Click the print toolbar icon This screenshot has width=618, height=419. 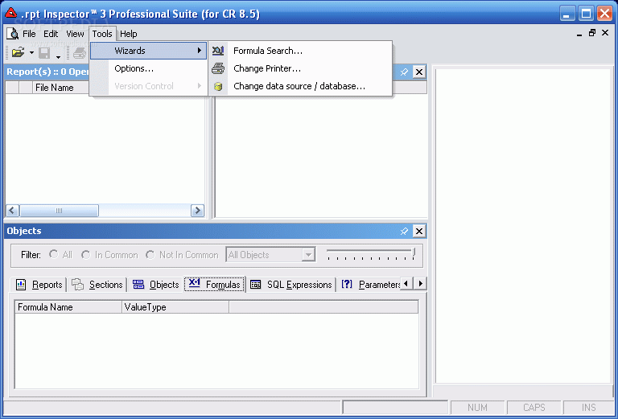80,53
